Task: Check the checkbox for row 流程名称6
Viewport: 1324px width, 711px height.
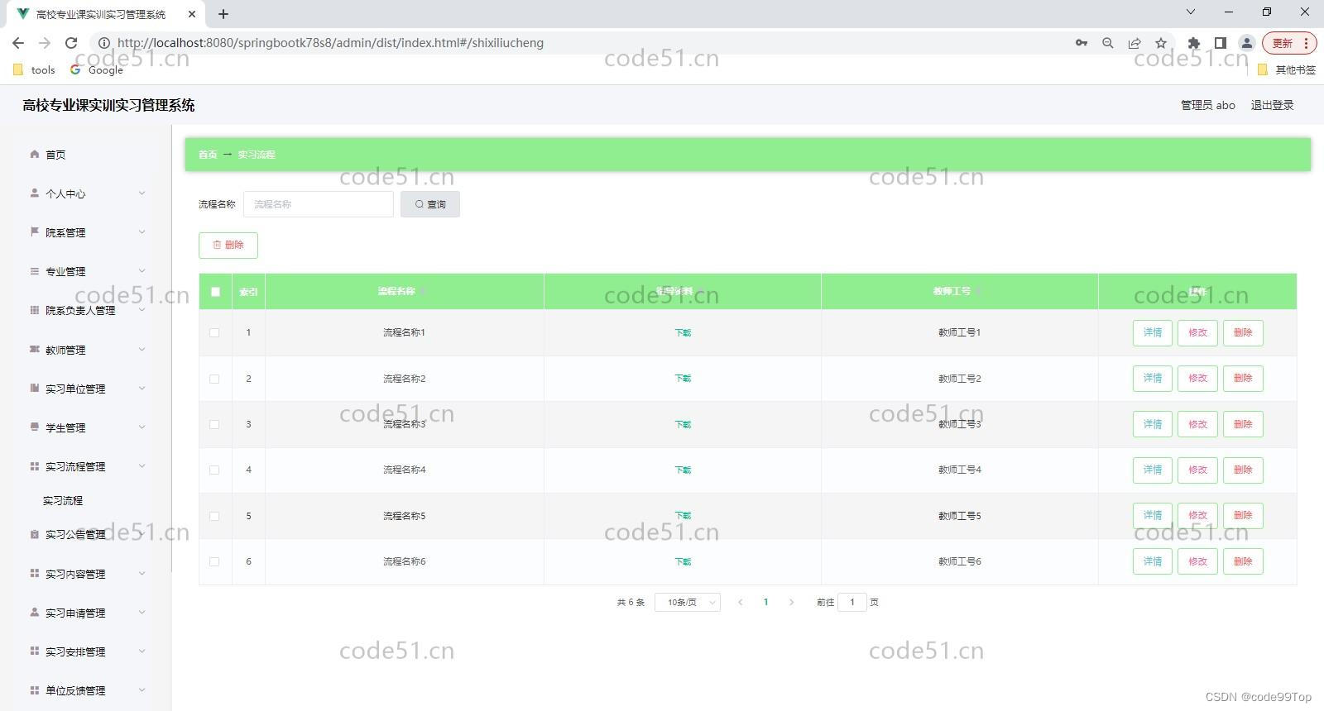Action: tap(214, 561)
